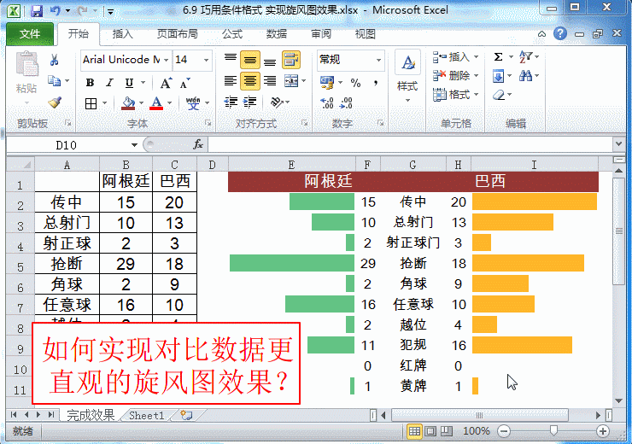Switch to the 审阅 ribbon tab
Screen dimensions: 632x444
pos(321,34)
